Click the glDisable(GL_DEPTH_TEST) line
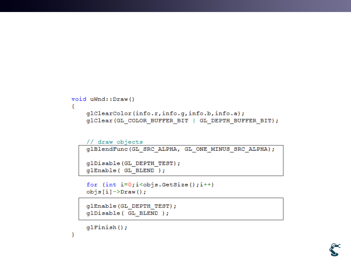This screenshot has height=263, width=351. point(133,163)
